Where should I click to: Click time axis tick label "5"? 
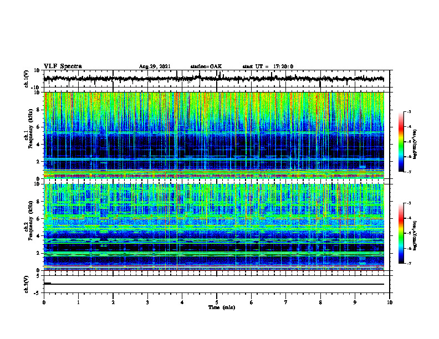click(x=217, y=302)
